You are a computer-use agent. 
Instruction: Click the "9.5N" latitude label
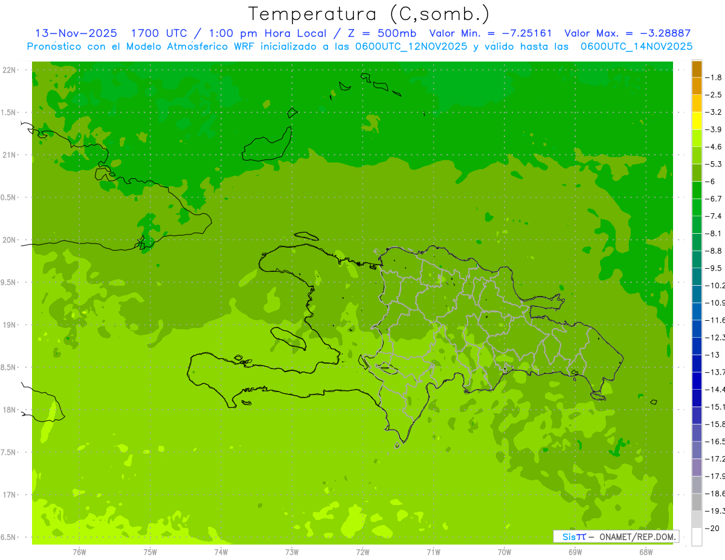[9, 282]
